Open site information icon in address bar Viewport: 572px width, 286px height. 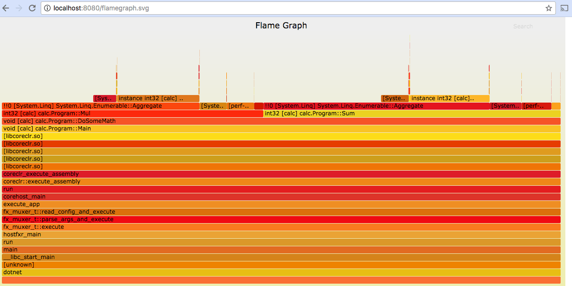point(47,8)
